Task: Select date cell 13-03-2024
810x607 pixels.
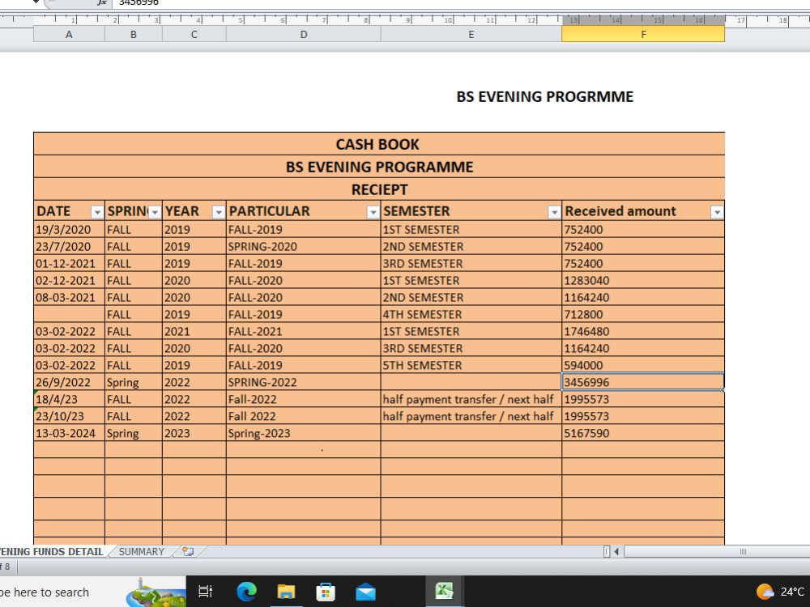Action: coord(69,433)
